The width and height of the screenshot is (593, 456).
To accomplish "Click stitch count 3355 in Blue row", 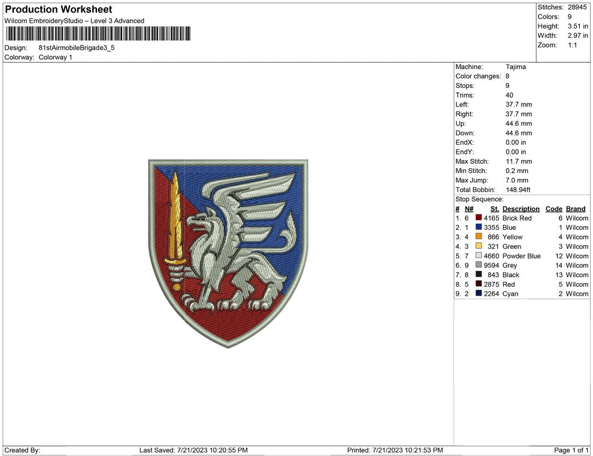I will point(491,227).
